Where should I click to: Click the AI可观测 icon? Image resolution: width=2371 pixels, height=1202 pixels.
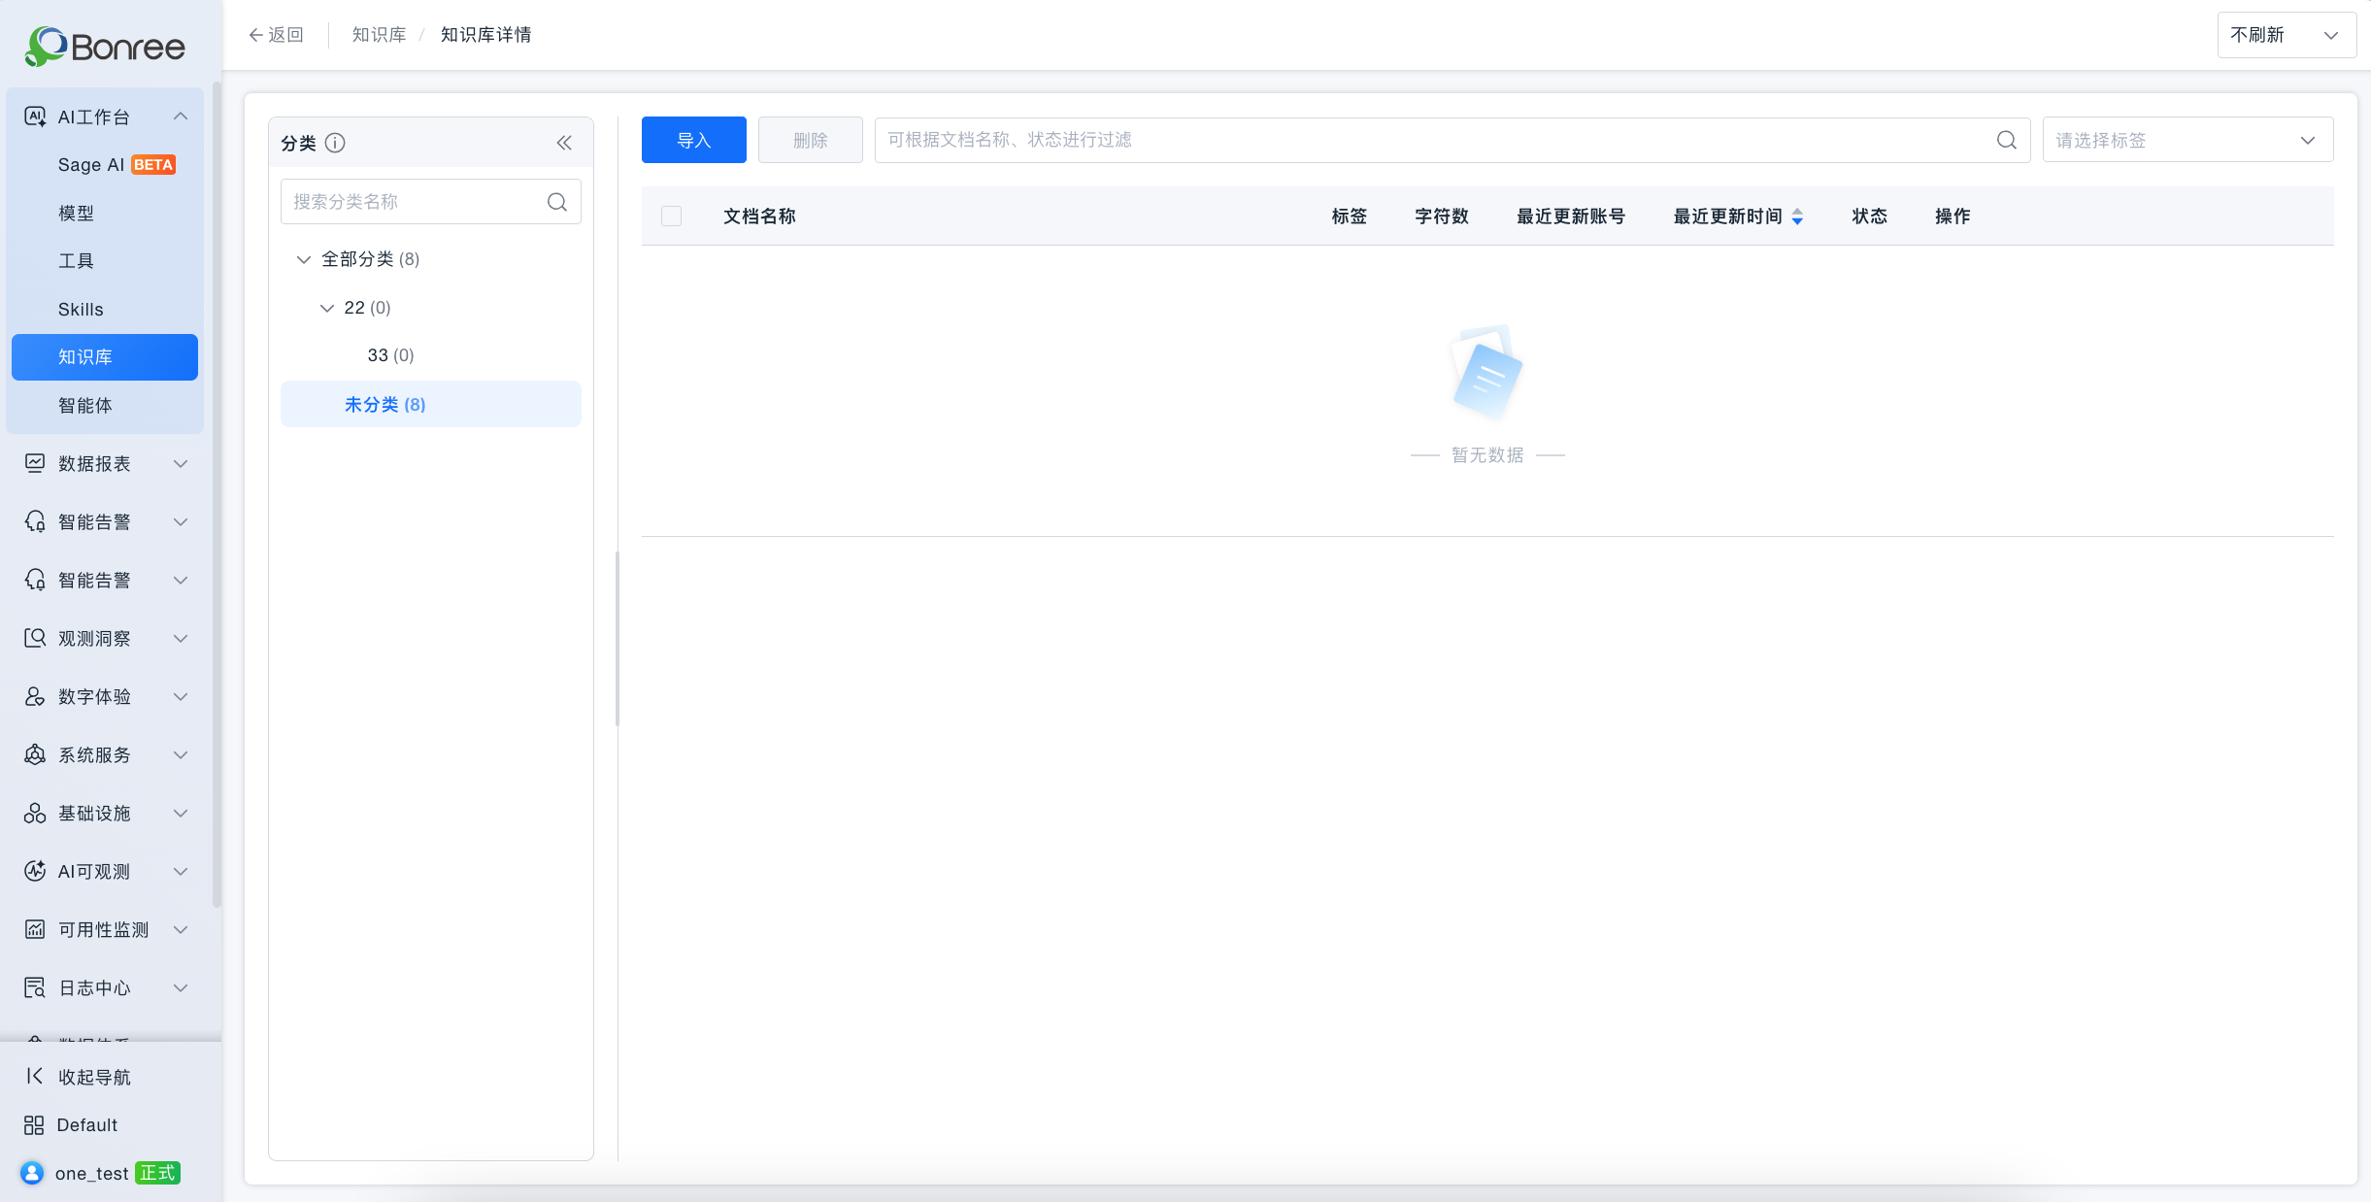tap(35, 871)
